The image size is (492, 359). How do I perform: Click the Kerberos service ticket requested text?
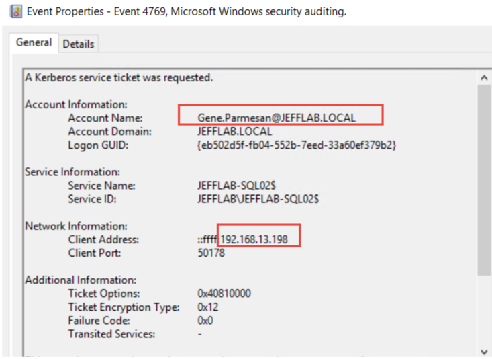(x=119, y=77)
